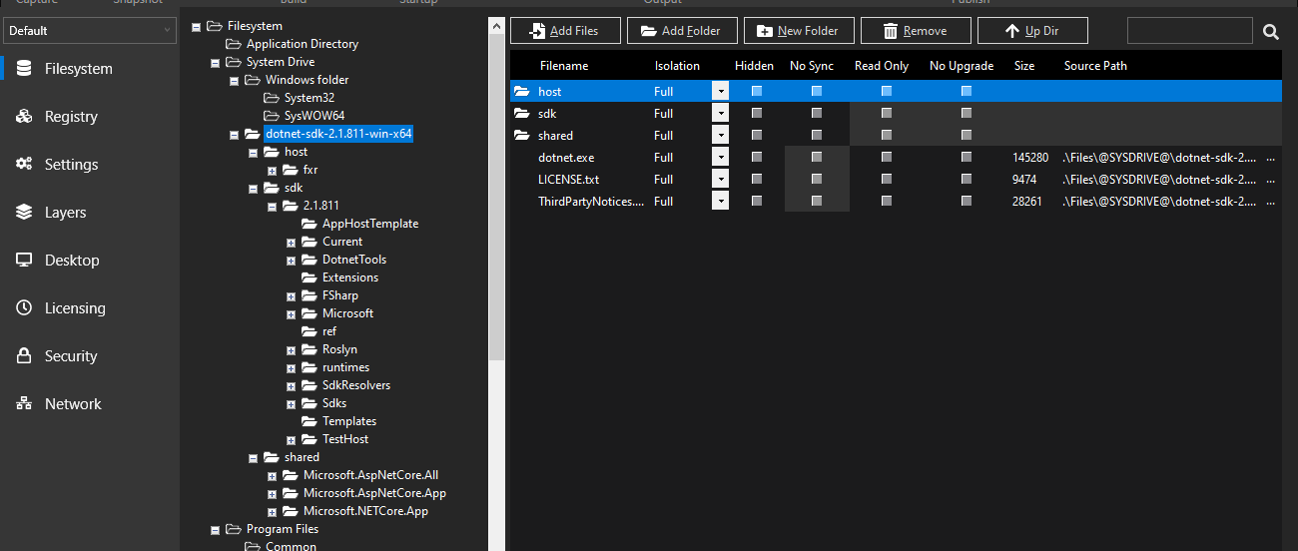The height and width of the screenshot is (551, 1298).
Task: Toggle No Sync checkbox for dotnet.exe row
Action: click(817, 157)
